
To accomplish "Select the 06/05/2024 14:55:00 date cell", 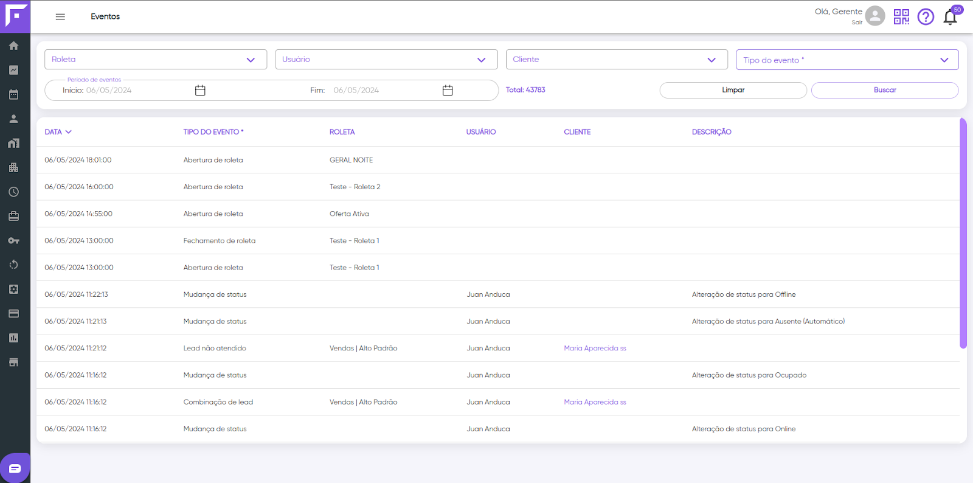I will click(78, 214).
